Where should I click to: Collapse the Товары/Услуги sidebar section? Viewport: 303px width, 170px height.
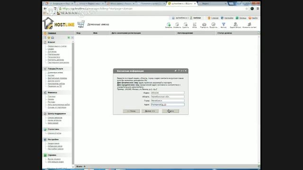coord(55,68)
